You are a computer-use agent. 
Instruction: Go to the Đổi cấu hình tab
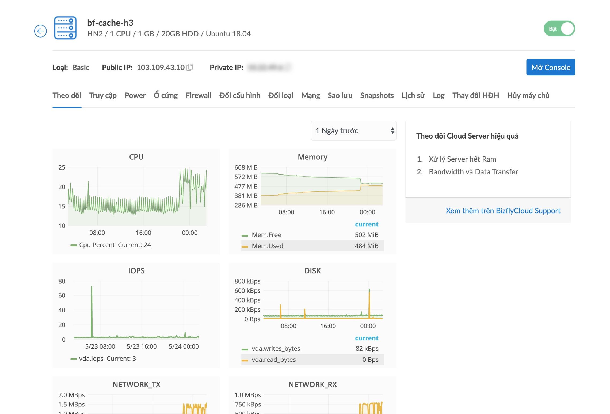[x=240, y=95]
